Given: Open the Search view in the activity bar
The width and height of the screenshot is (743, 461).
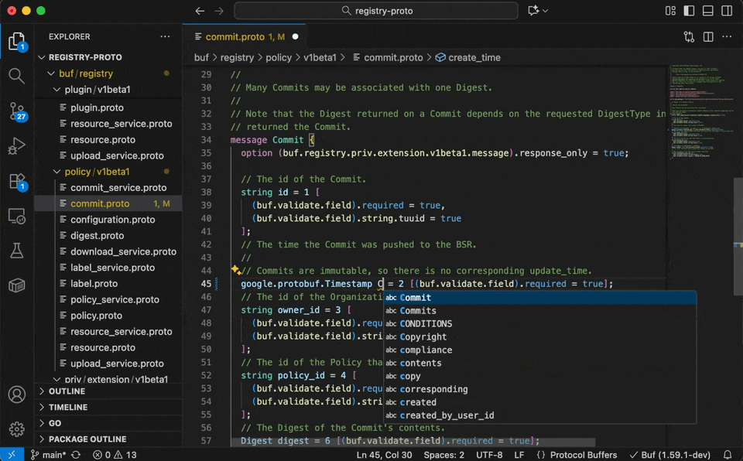Looking at the screenshot, I should pos(17,76).
